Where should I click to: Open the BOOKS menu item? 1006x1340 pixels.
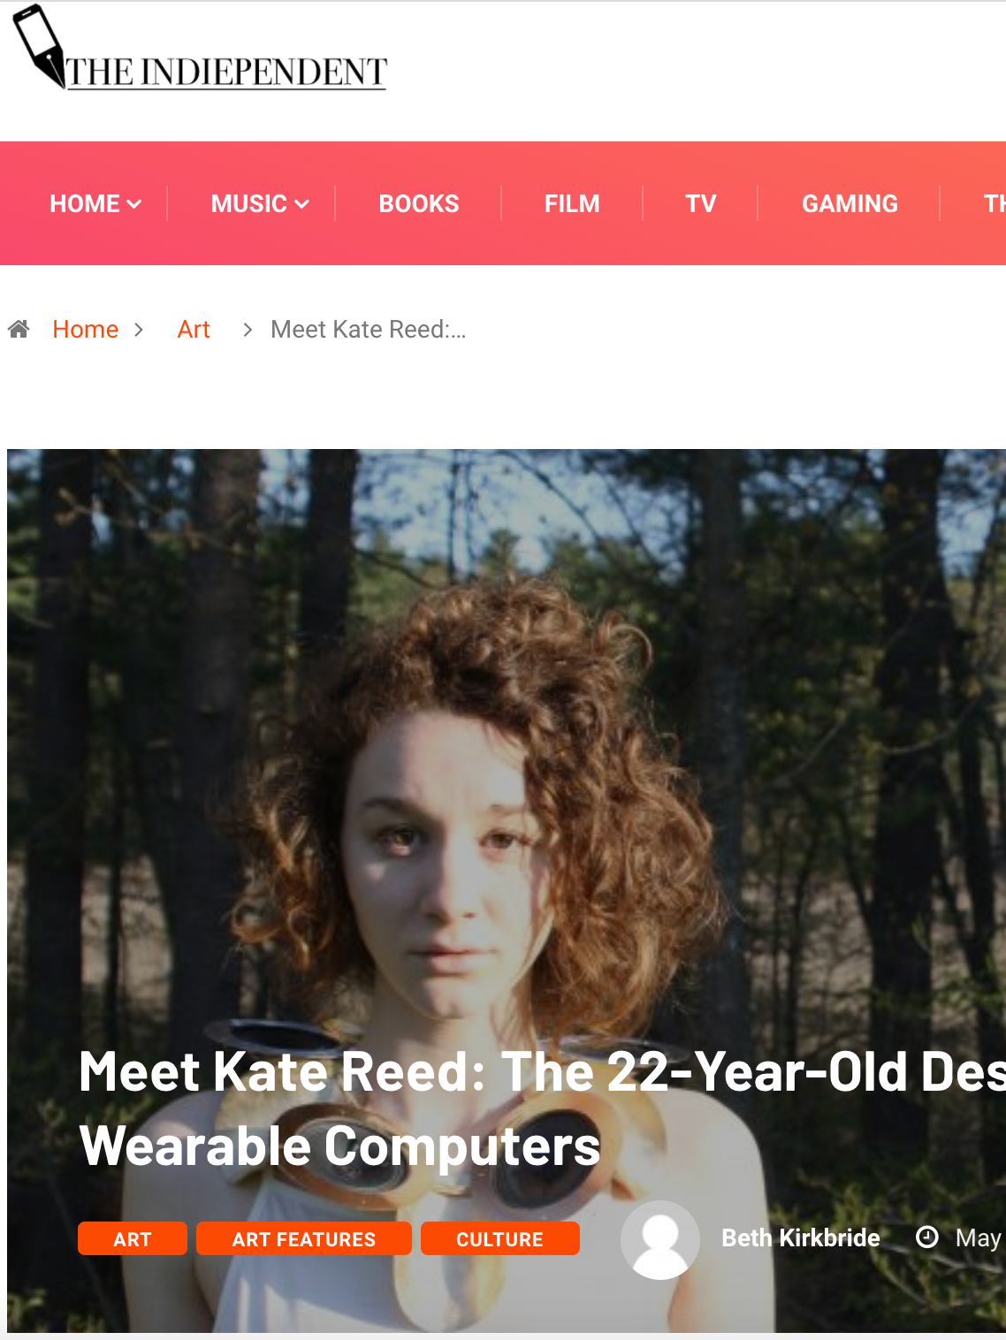point(419,203)
